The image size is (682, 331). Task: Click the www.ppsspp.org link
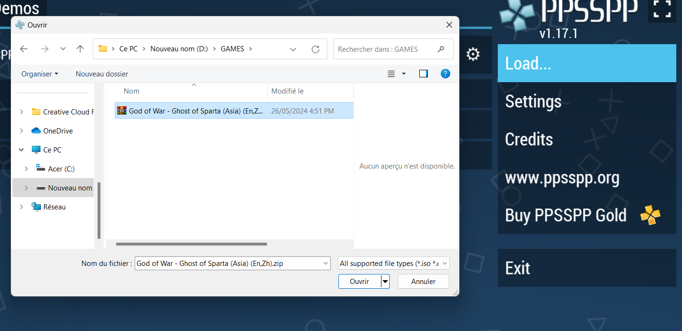click(562, 178)
